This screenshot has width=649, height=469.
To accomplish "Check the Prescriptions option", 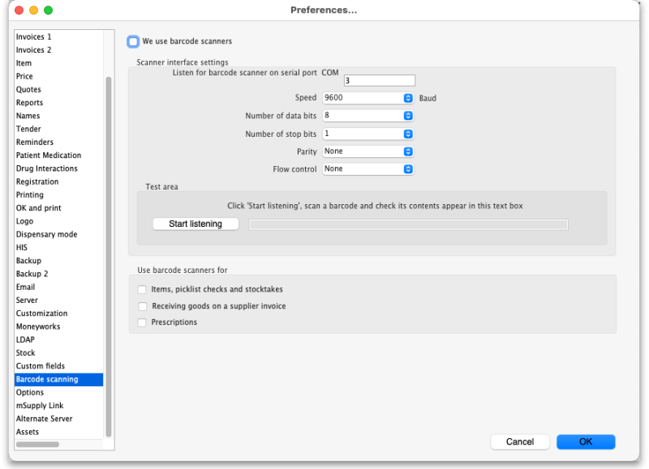I will pos(141,322).
